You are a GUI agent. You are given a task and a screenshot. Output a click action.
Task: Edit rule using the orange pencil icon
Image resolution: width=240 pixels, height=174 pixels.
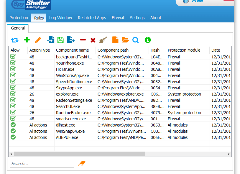[x=38, y=40]
